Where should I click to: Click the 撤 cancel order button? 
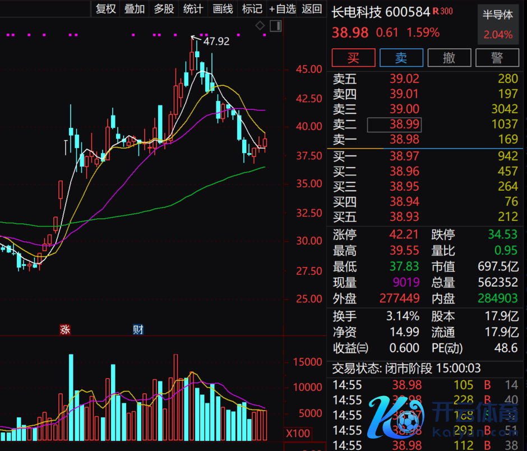coord(449,58)
